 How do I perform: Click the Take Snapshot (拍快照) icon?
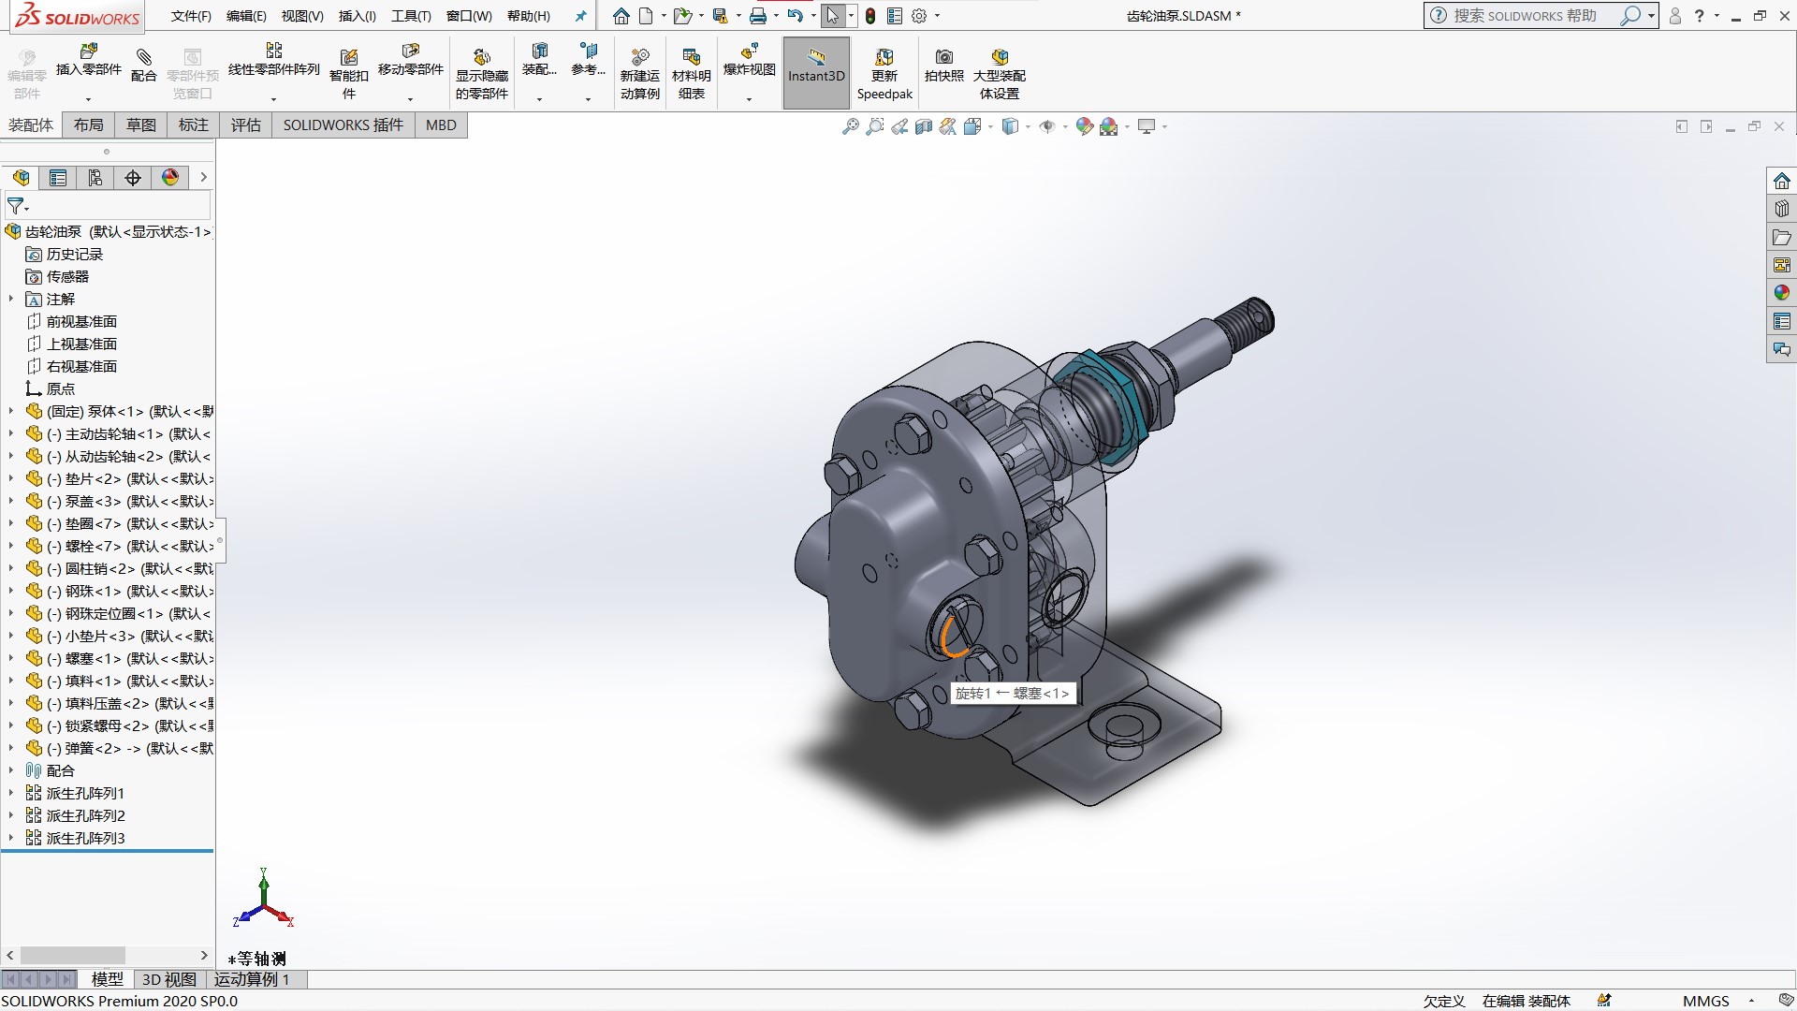tap(943, 58)
